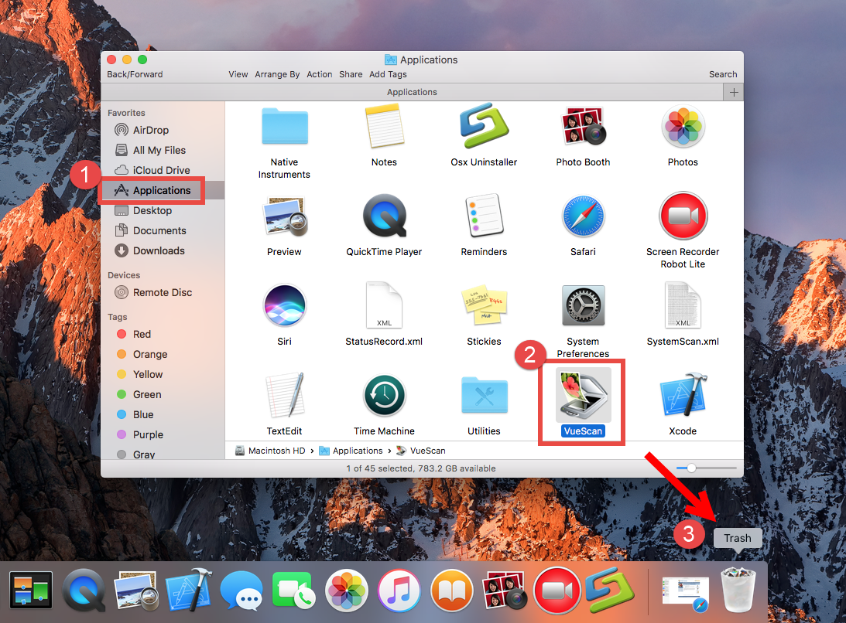The width and height of the screenshot is (846, 623).
Task: Open the Arrange By toolbar dropdown
Action: [277, 74]
